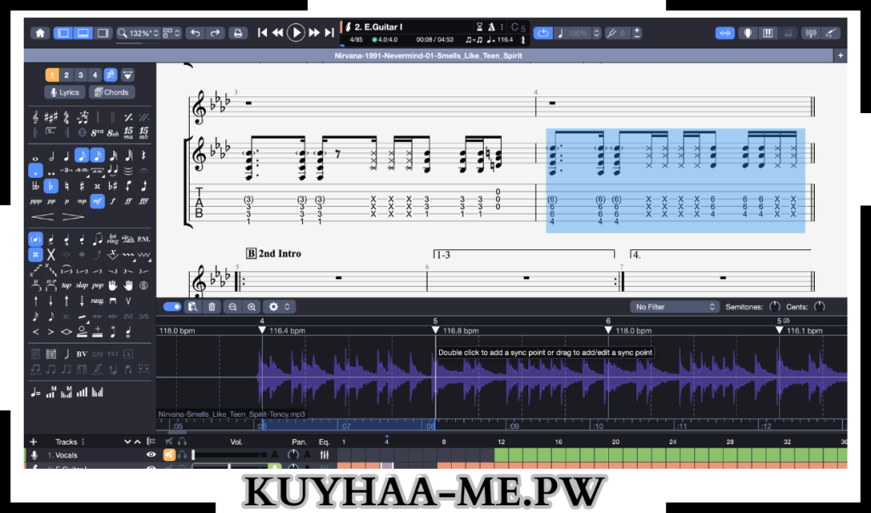Zoom in the audio waveform
The image size is (871, 513).
[252, 307]
